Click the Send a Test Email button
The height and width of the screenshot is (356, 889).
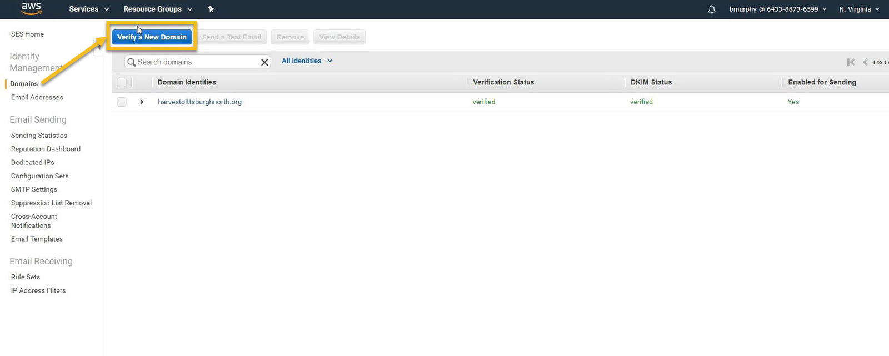click(232, 37)
